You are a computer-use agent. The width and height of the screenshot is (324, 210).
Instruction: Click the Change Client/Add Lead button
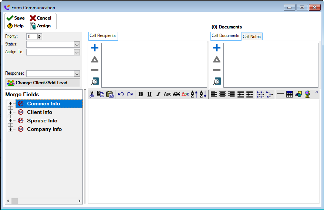[43, 83]
